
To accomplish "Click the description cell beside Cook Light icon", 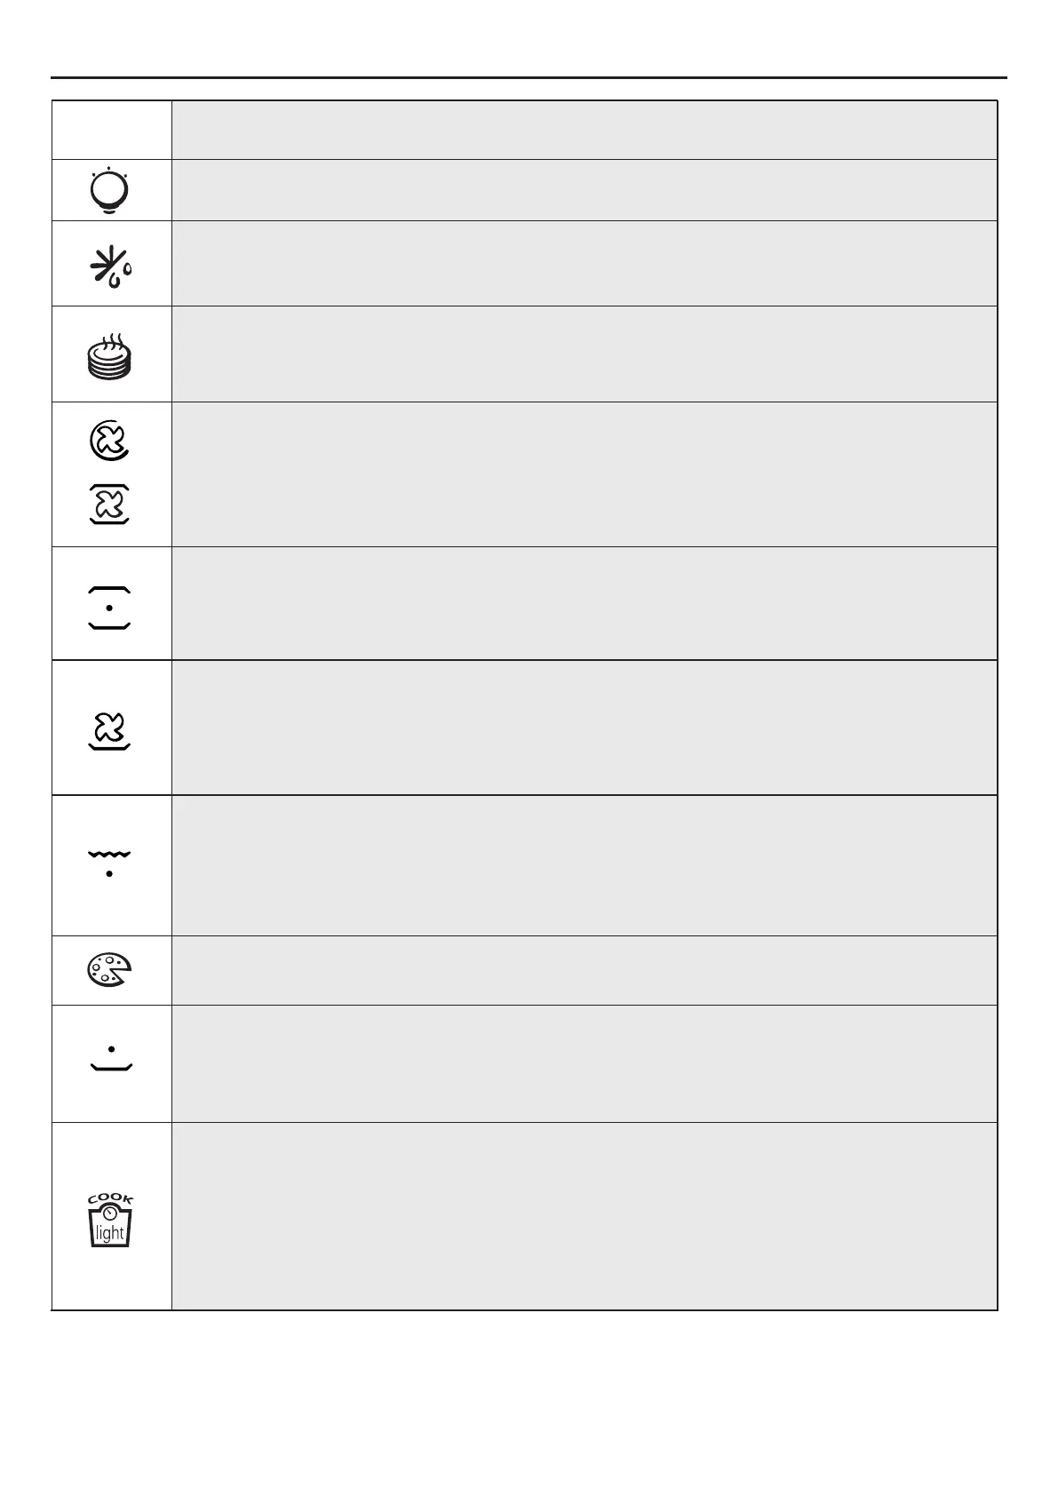I will coord(584,1216).
